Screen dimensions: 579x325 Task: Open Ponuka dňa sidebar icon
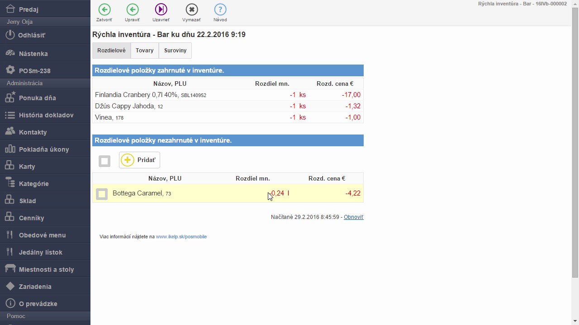[x=10, y=97]
